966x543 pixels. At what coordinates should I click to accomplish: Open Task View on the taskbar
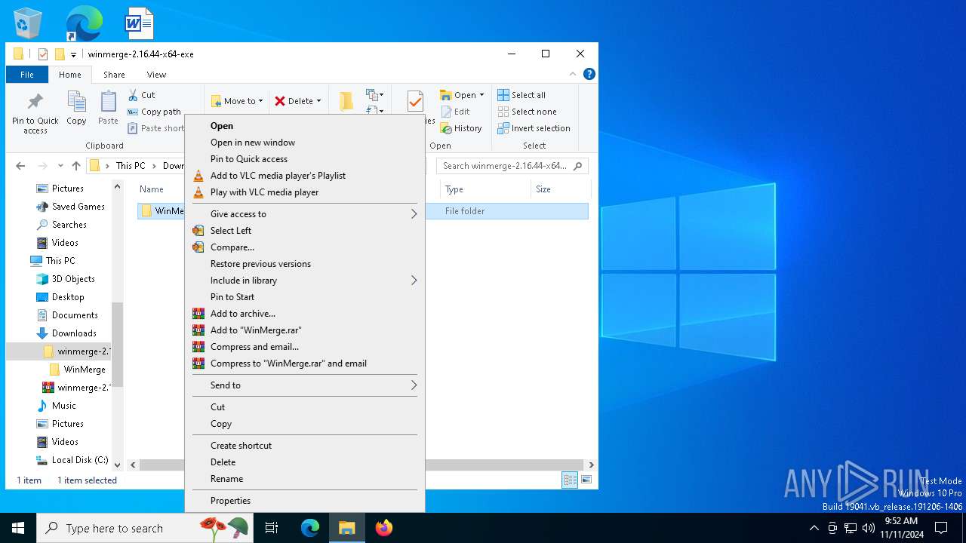pos(272,528)
